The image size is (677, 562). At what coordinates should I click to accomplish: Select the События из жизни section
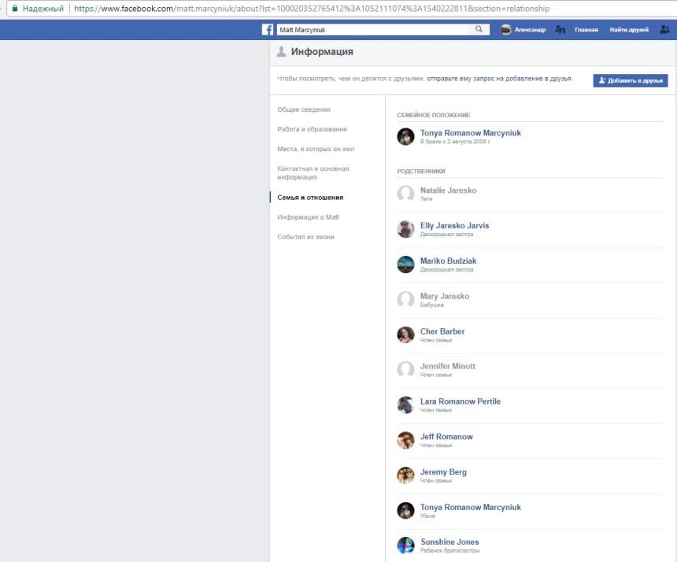[305, 237]
